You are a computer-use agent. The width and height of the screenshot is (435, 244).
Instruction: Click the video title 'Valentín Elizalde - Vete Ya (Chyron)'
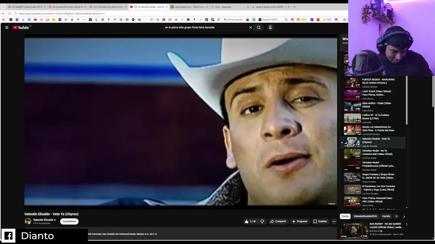[x=51, y=214]
